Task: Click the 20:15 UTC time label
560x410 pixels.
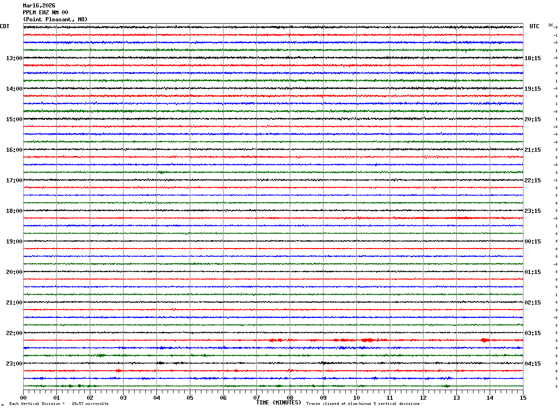Action: pyautogui.click(x=533, y=119)
